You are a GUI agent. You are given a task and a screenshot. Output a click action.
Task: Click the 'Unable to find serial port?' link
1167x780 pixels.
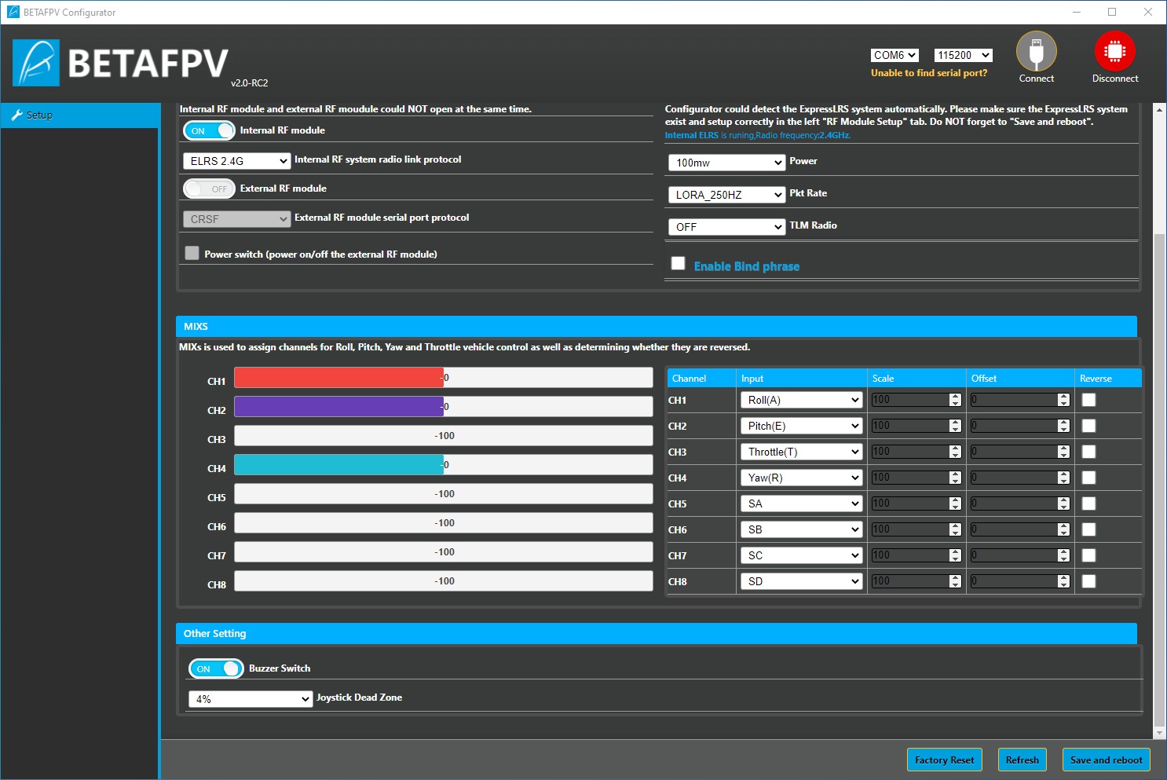(929, 73)
